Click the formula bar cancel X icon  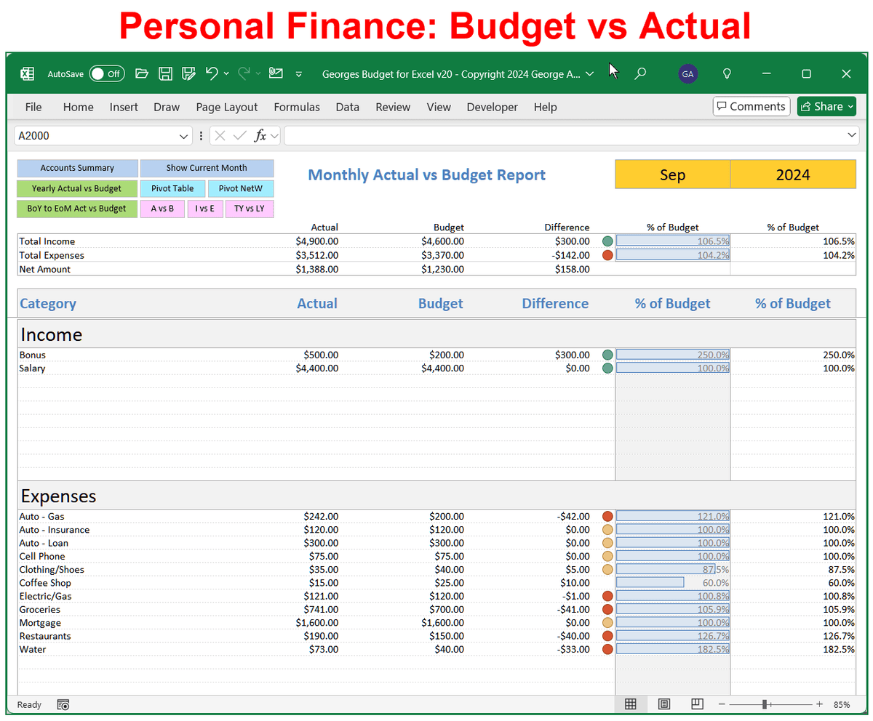click(x=220, y=135)
